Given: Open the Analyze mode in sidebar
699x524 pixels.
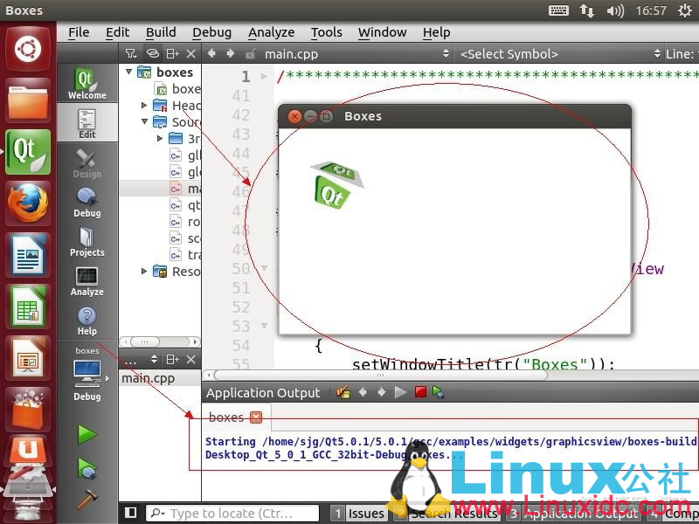Looking at the screenshot, I should click(87, 281).
